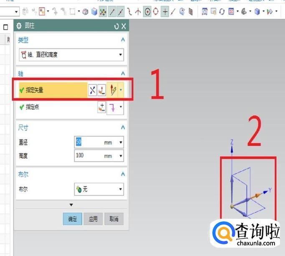This screenshot has height=256, width=285.
Task: Click the inferred vector icon in 指定矢量 row
Action: [112, 89]
